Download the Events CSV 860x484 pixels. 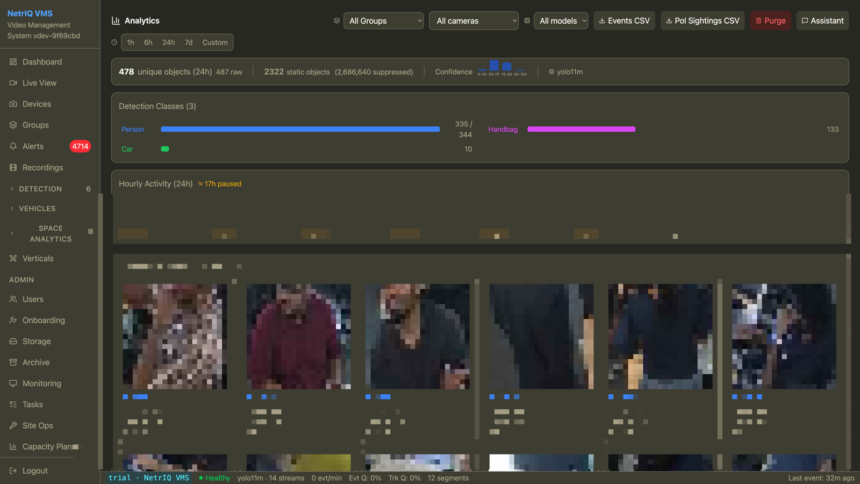[624, 20]
